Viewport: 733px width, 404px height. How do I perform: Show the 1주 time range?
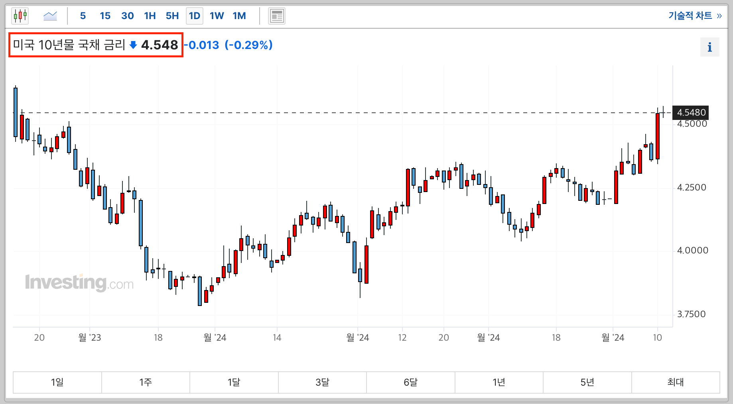146,382
